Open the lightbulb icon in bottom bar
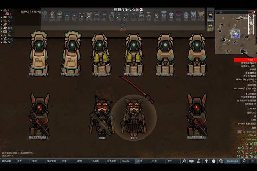The image size is (257, 171). click(x=206, y=161)
